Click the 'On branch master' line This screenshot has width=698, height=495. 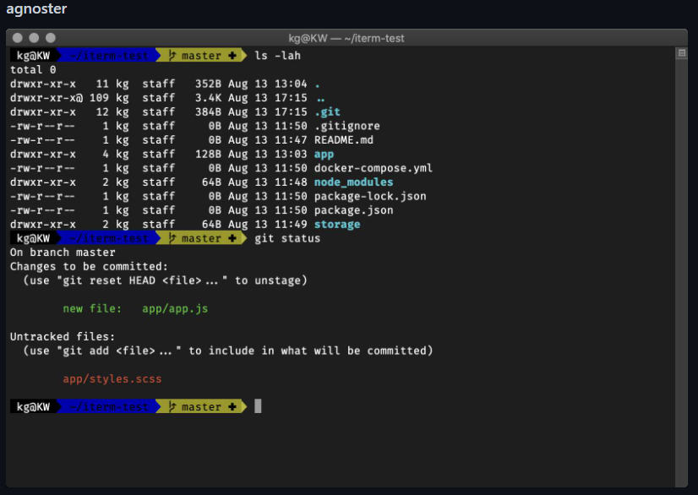(x=63, y=253)
